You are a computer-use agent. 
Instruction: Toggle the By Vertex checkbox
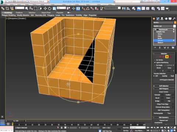tap(155, 60)
